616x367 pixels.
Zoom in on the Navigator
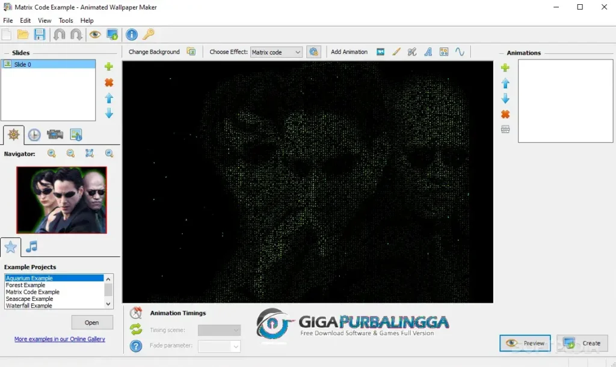52,153
